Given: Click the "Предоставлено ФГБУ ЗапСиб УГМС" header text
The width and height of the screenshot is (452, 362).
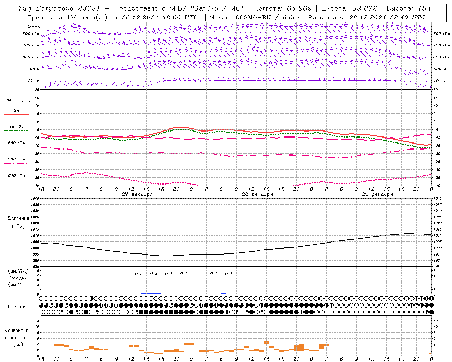Looking at the screenshot, I should coord(179,8).
